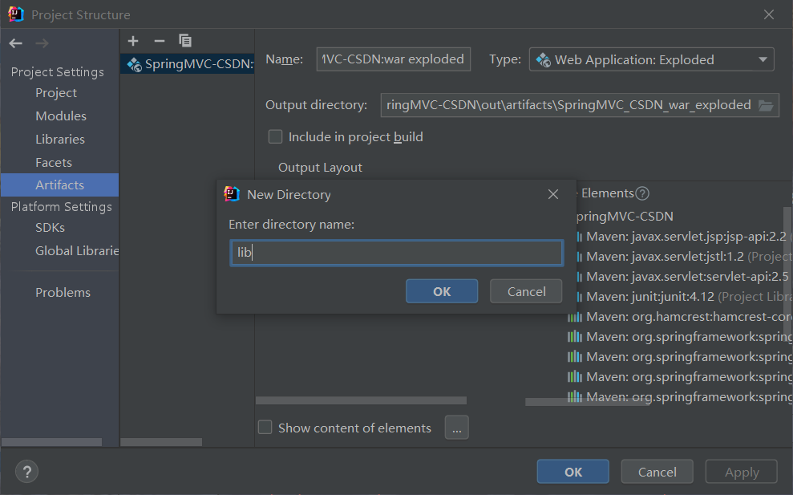
Task: Copy the artifact with the copy icon
Action: pyautogui.click(x=185, y=41)
